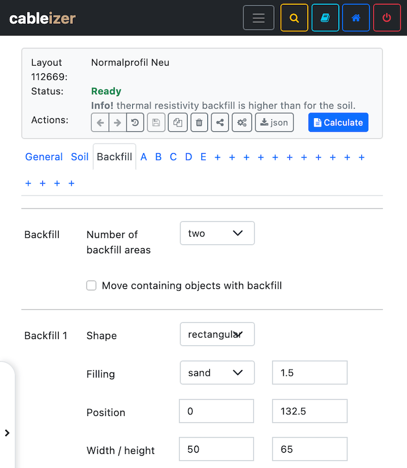Viewport: 407px width, 468px height.
Task: Open system tab E
Action: (203, 157)
